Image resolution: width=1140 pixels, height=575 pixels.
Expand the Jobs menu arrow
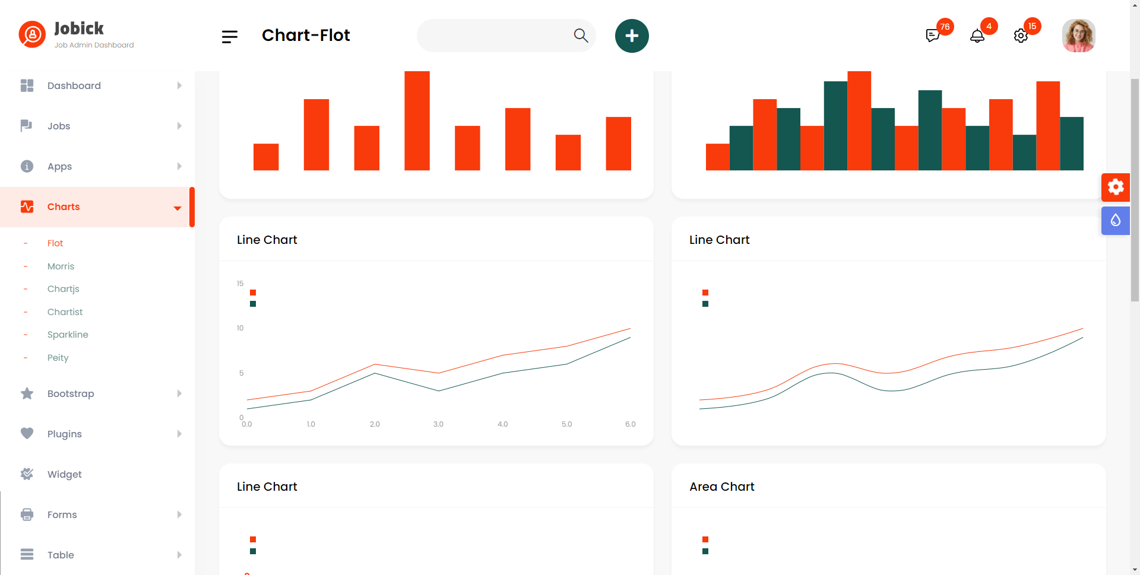(179, 126)
